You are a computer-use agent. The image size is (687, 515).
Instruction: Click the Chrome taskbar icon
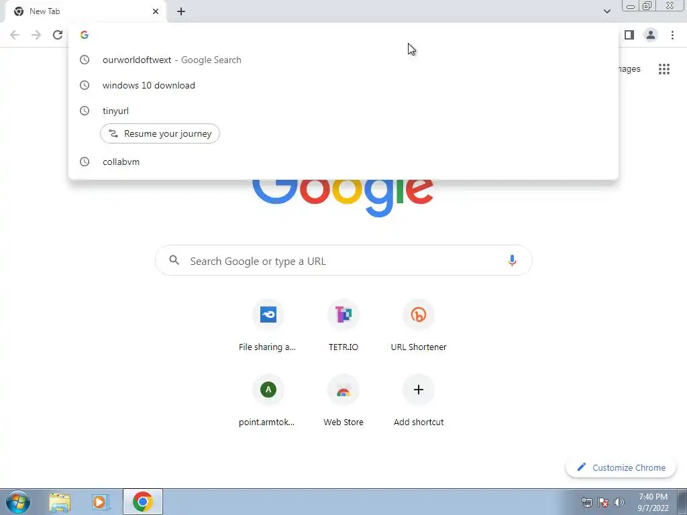pyautogui.click(x=143, y=502)
